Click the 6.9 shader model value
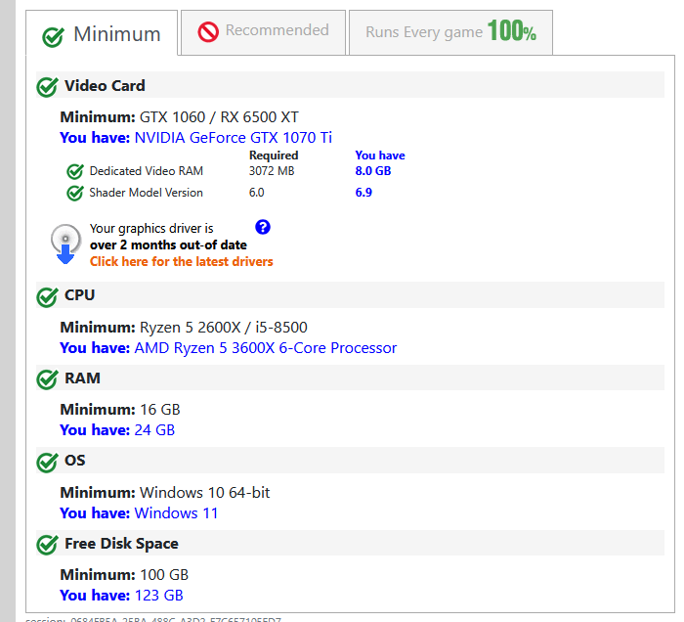The width and height of the screenshot is (684, 622). coord(363,193)
